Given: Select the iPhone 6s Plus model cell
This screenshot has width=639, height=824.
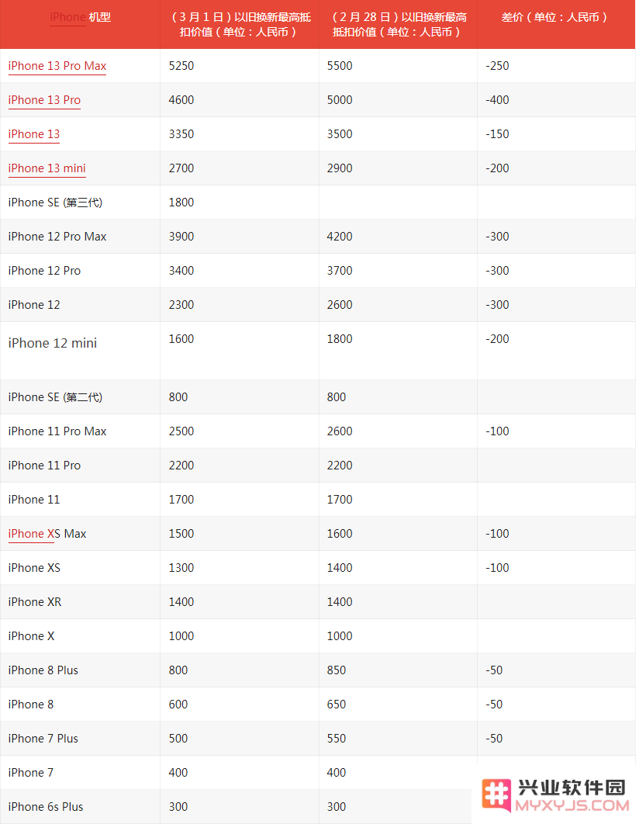Looking at the screenshot, I should pos(80,807).
